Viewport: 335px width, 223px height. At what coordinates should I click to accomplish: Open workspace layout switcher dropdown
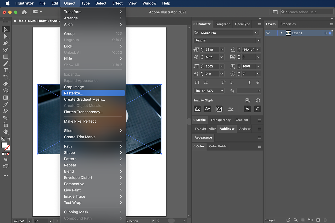(x=37, y=12)
